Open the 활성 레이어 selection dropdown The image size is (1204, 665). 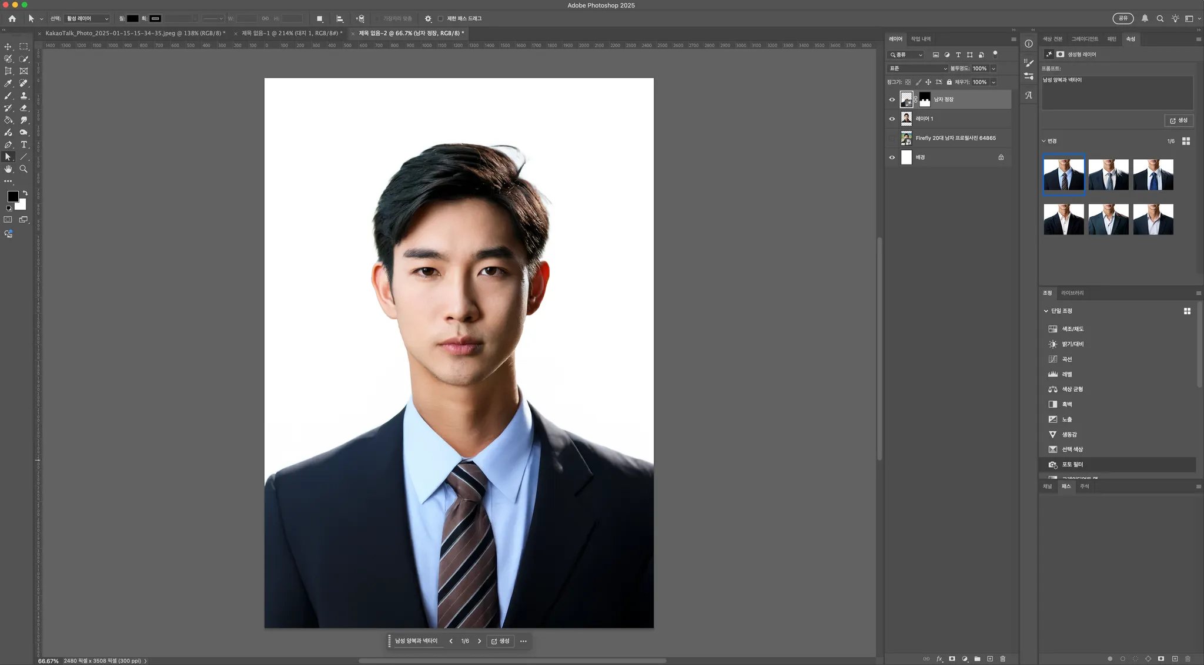[87, 19]
